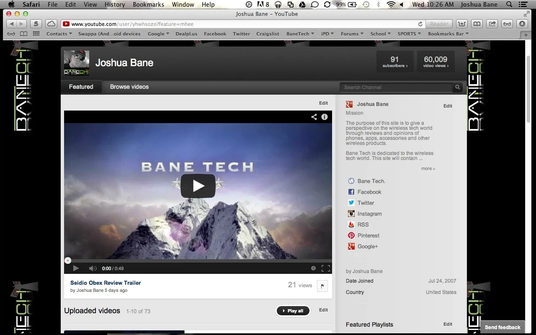Mute the video with the speaker icon

[93, 268]
